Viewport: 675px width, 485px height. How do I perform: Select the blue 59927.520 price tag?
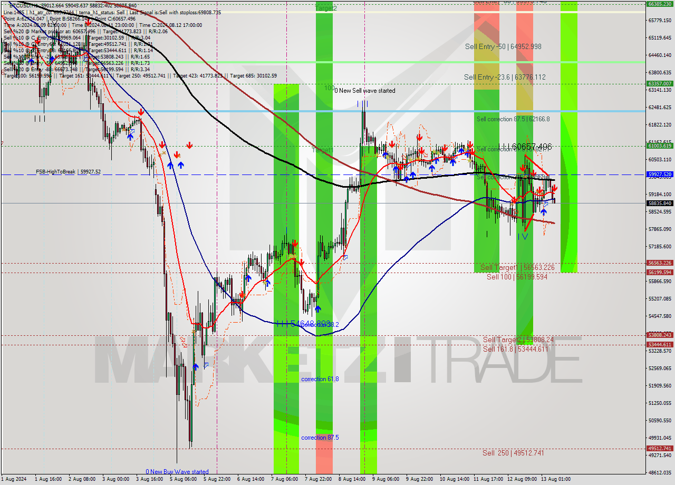659,174
